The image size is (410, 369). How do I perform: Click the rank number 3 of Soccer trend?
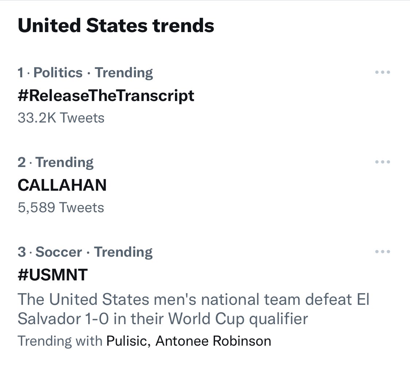[x=22, y=252]
